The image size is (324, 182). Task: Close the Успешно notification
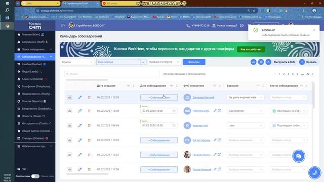point(314,30)
